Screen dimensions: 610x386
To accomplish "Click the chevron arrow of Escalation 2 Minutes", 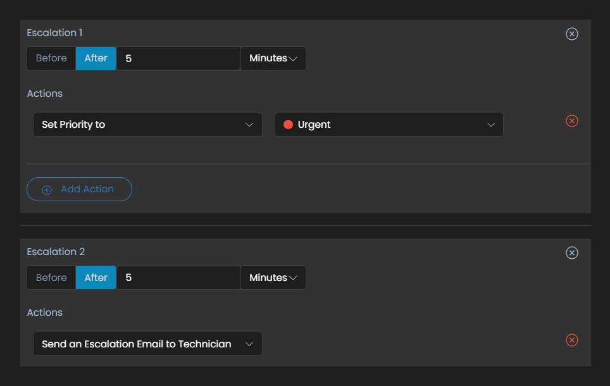I will 293,278.
